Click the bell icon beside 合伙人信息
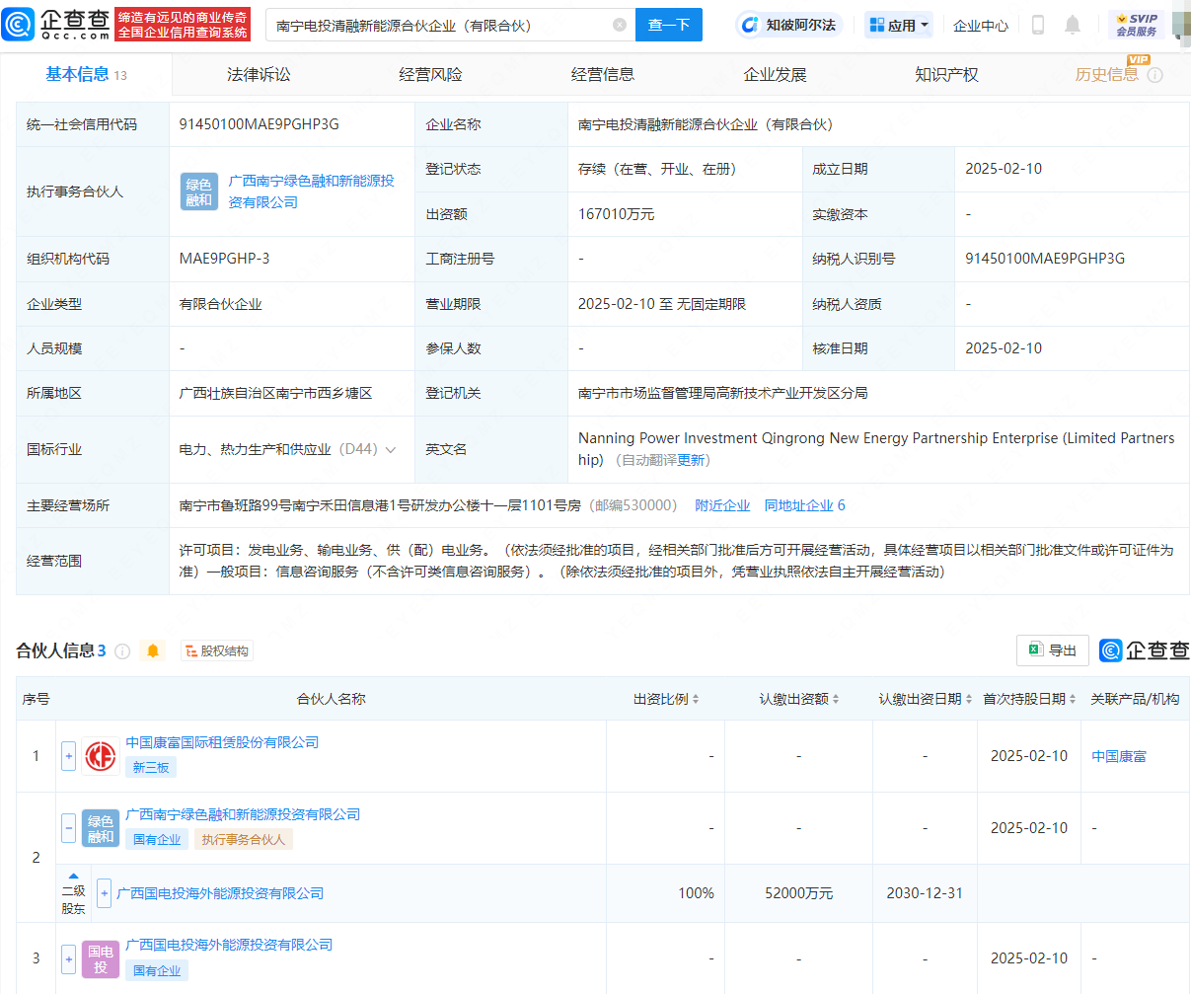 pyautogui.click(x=153, y=650)
